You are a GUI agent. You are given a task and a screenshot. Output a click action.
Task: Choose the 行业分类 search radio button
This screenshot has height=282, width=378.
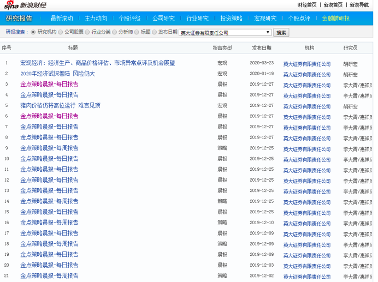[x=88, y=33]
